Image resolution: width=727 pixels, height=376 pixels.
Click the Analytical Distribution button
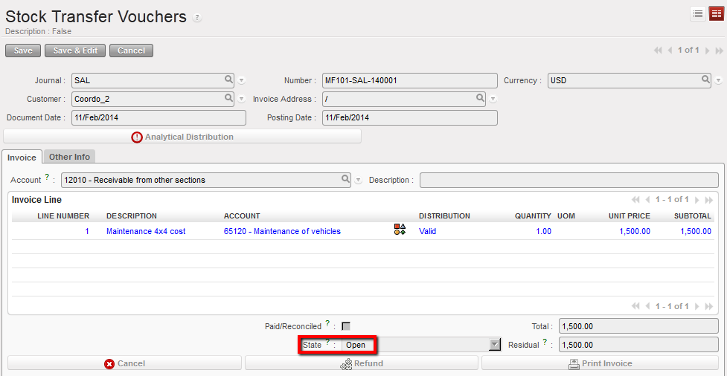click(x=182, y=137)
